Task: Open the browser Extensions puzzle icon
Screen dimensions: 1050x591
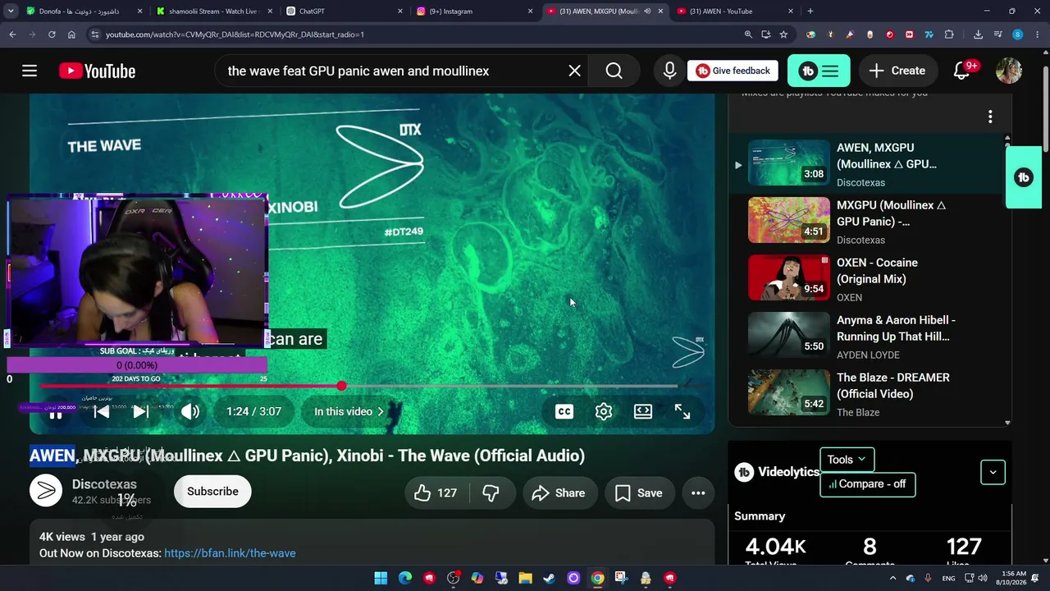Action: [x=949, y=34]
